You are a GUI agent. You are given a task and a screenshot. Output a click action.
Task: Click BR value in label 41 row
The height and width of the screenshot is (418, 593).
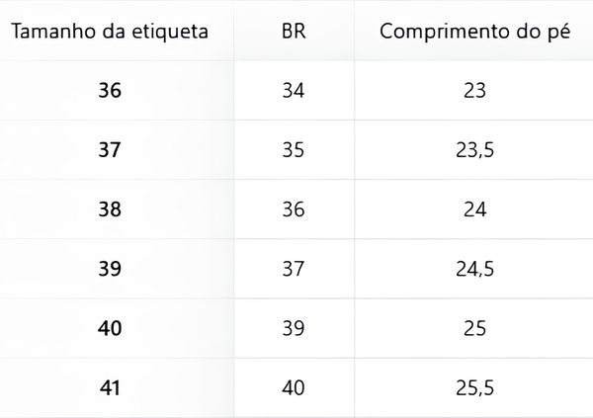(294, 387)
